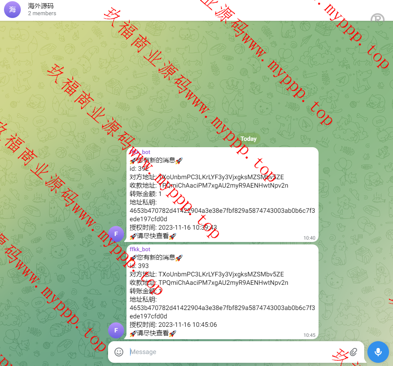Click the 10:40 message timestamp
The image size is (393, 366).
click(309, 238)
